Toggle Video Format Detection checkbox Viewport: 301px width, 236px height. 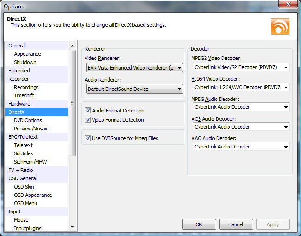[88, 120]
